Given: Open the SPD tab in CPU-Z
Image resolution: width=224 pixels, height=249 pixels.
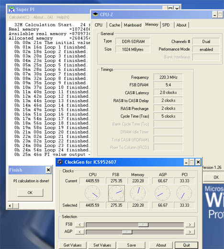Looking at the screenshot, I should click(x=166, y=25).
